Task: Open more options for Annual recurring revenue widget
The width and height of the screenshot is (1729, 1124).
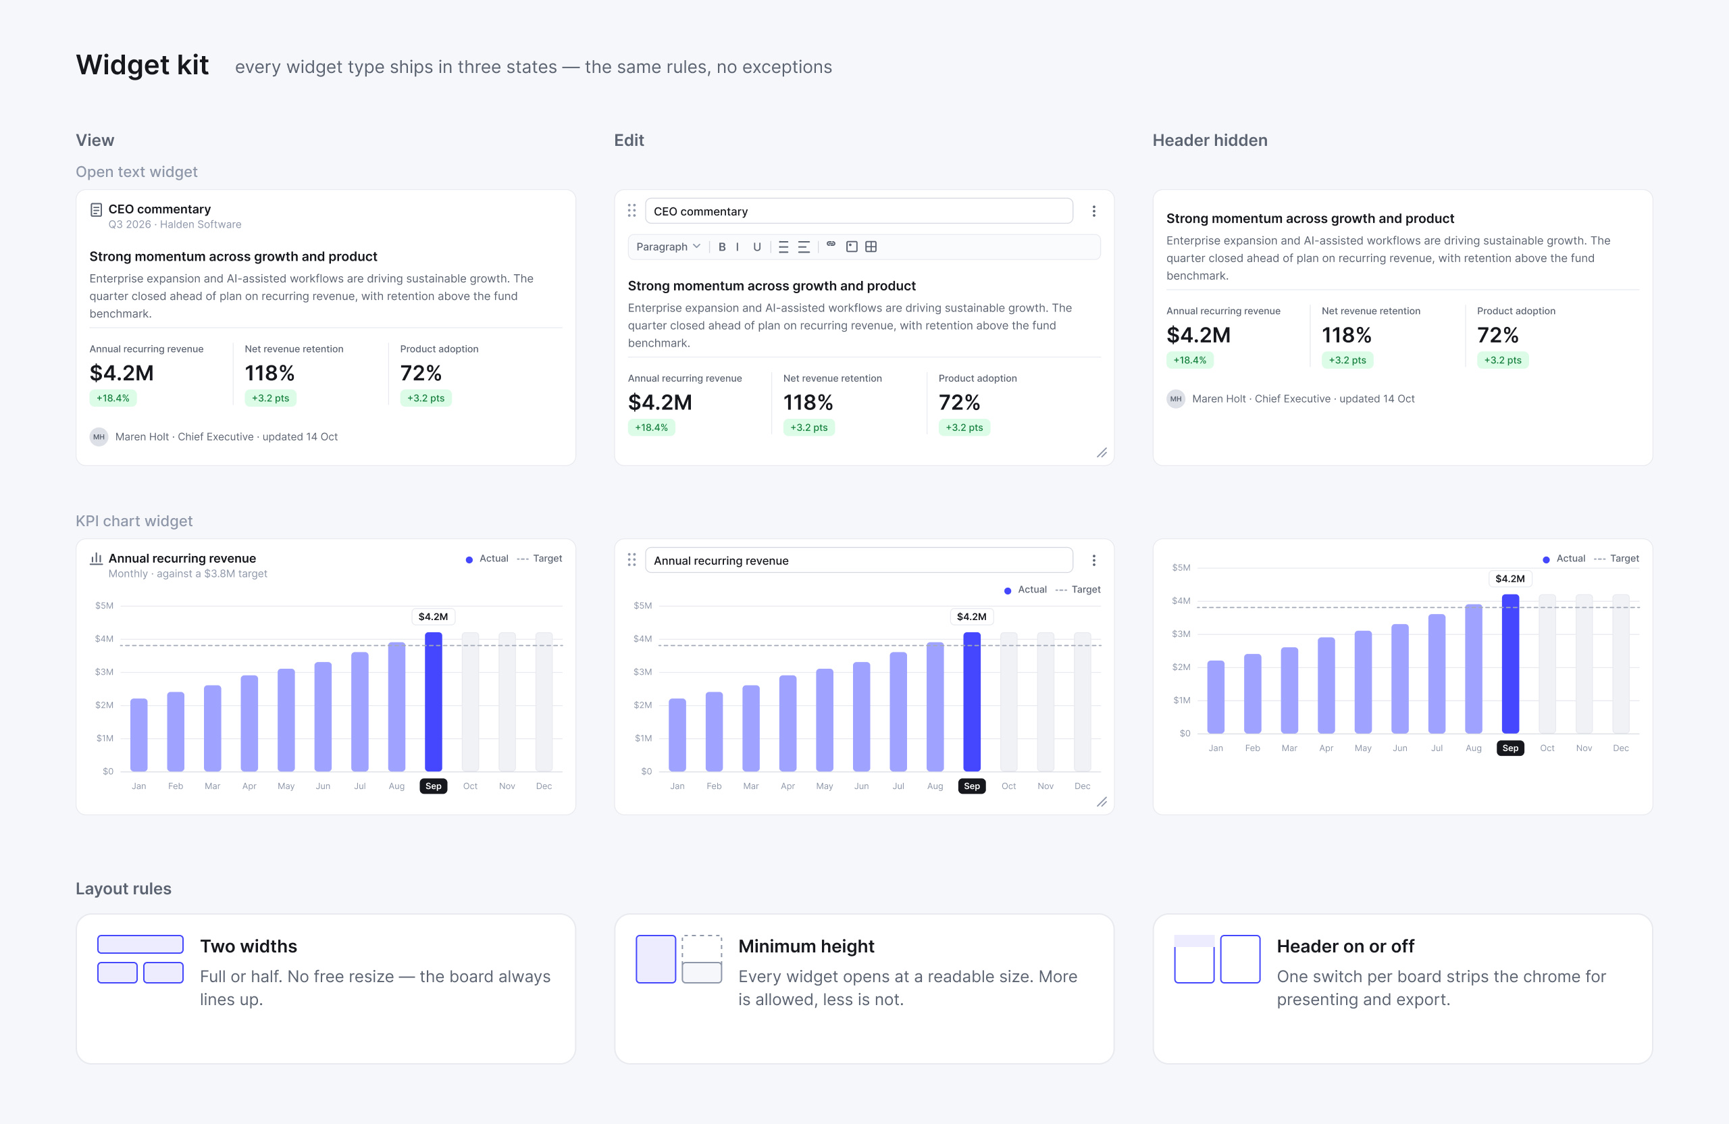Action: [x=1094, y=561]
